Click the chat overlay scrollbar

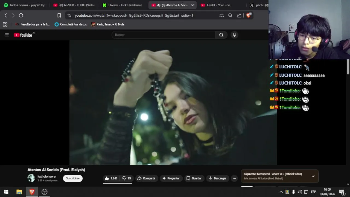click(348, 66)
